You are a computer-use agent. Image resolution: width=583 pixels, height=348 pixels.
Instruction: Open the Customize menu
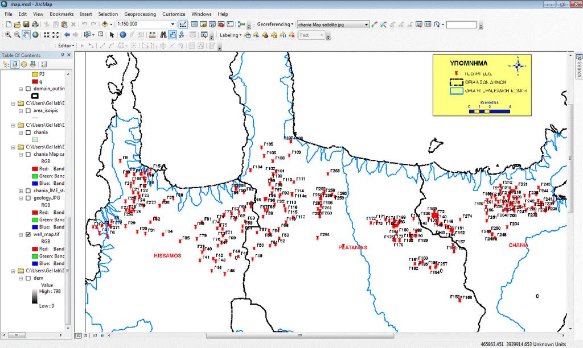(x=174, y=14)
